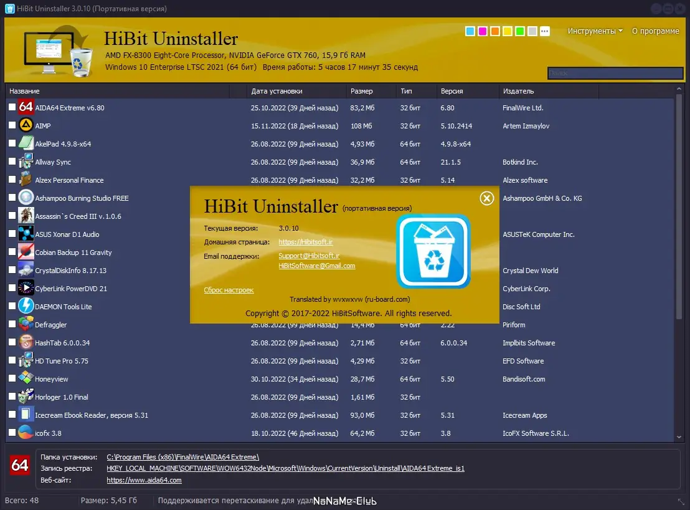Open the Инструменты dropdown menu

coord(595,31)
